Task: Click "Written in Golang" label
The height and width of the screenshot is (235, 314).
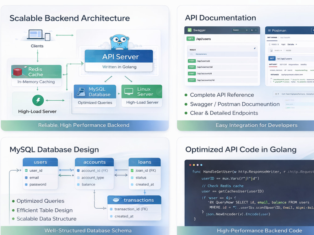Action: (119, 67)
